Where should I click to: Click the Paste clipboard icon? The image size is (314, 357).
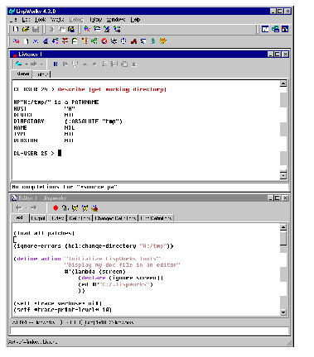click(x=71, y=29)
